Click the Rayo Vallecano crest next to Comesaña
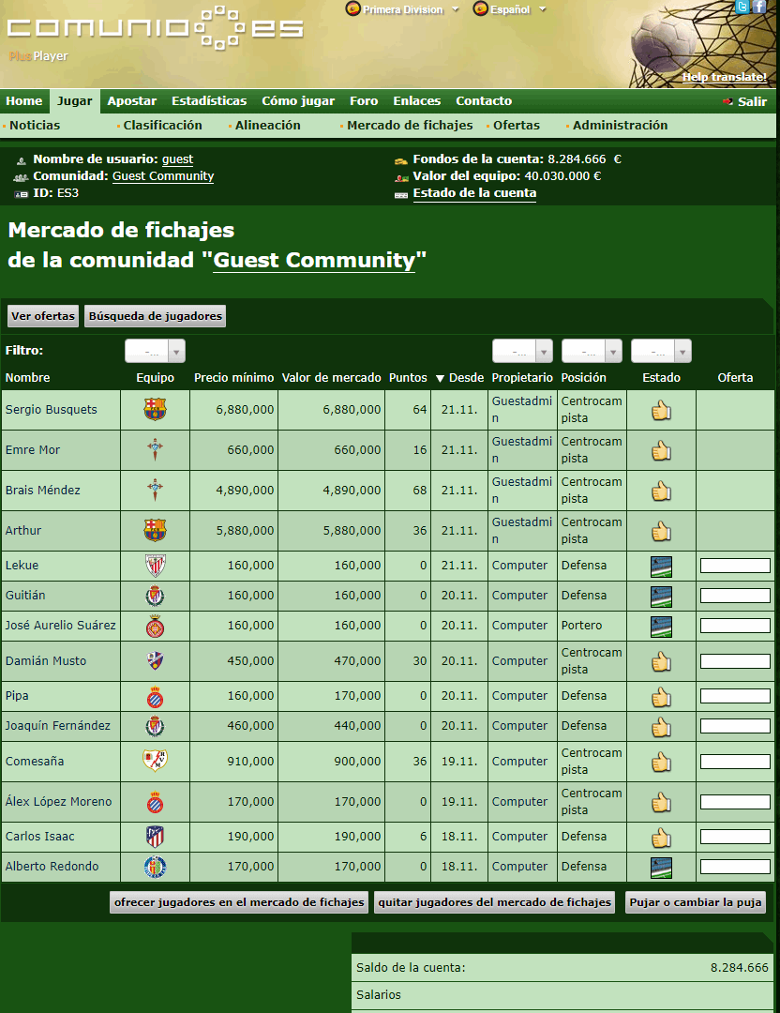The height and width of the screenshot is (1013, 780). tap(155, 762)
